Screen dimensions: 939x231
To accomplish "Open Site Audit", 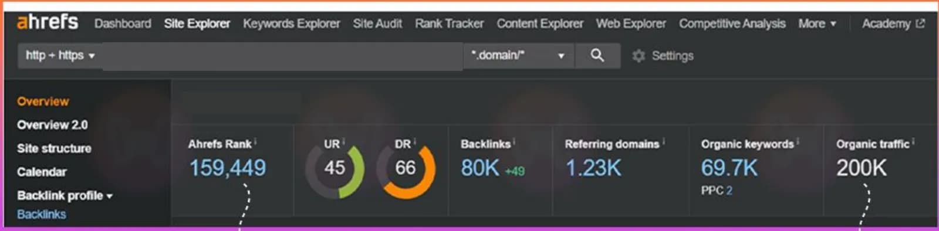I will [377, 23].
